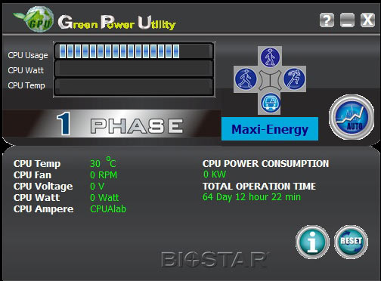Click the 'TOTAL OPERATION TIME' heading

(x=259, y=187)
